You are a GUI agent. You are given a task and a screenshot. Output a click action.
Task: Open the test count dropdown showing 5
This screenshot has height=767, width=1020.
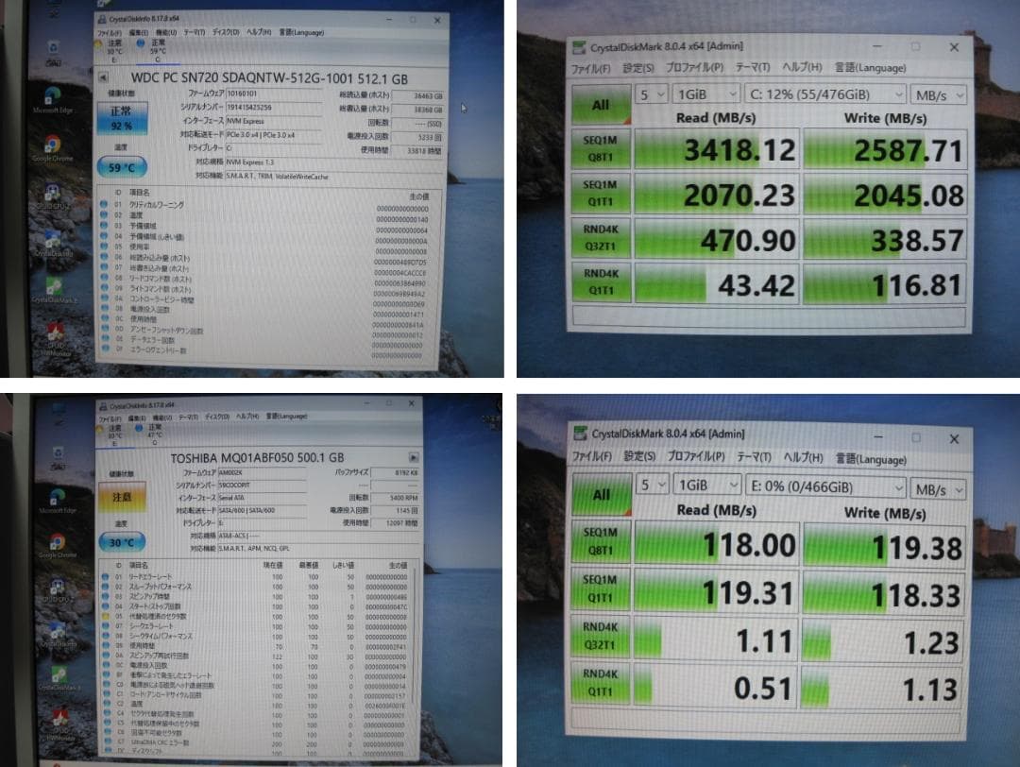(x=650, y=94)
